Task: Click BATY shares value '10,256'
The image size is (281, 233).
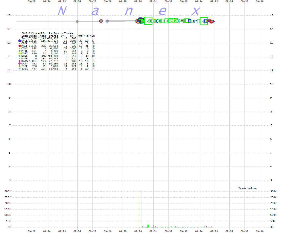Action: [x=53, y=64]
